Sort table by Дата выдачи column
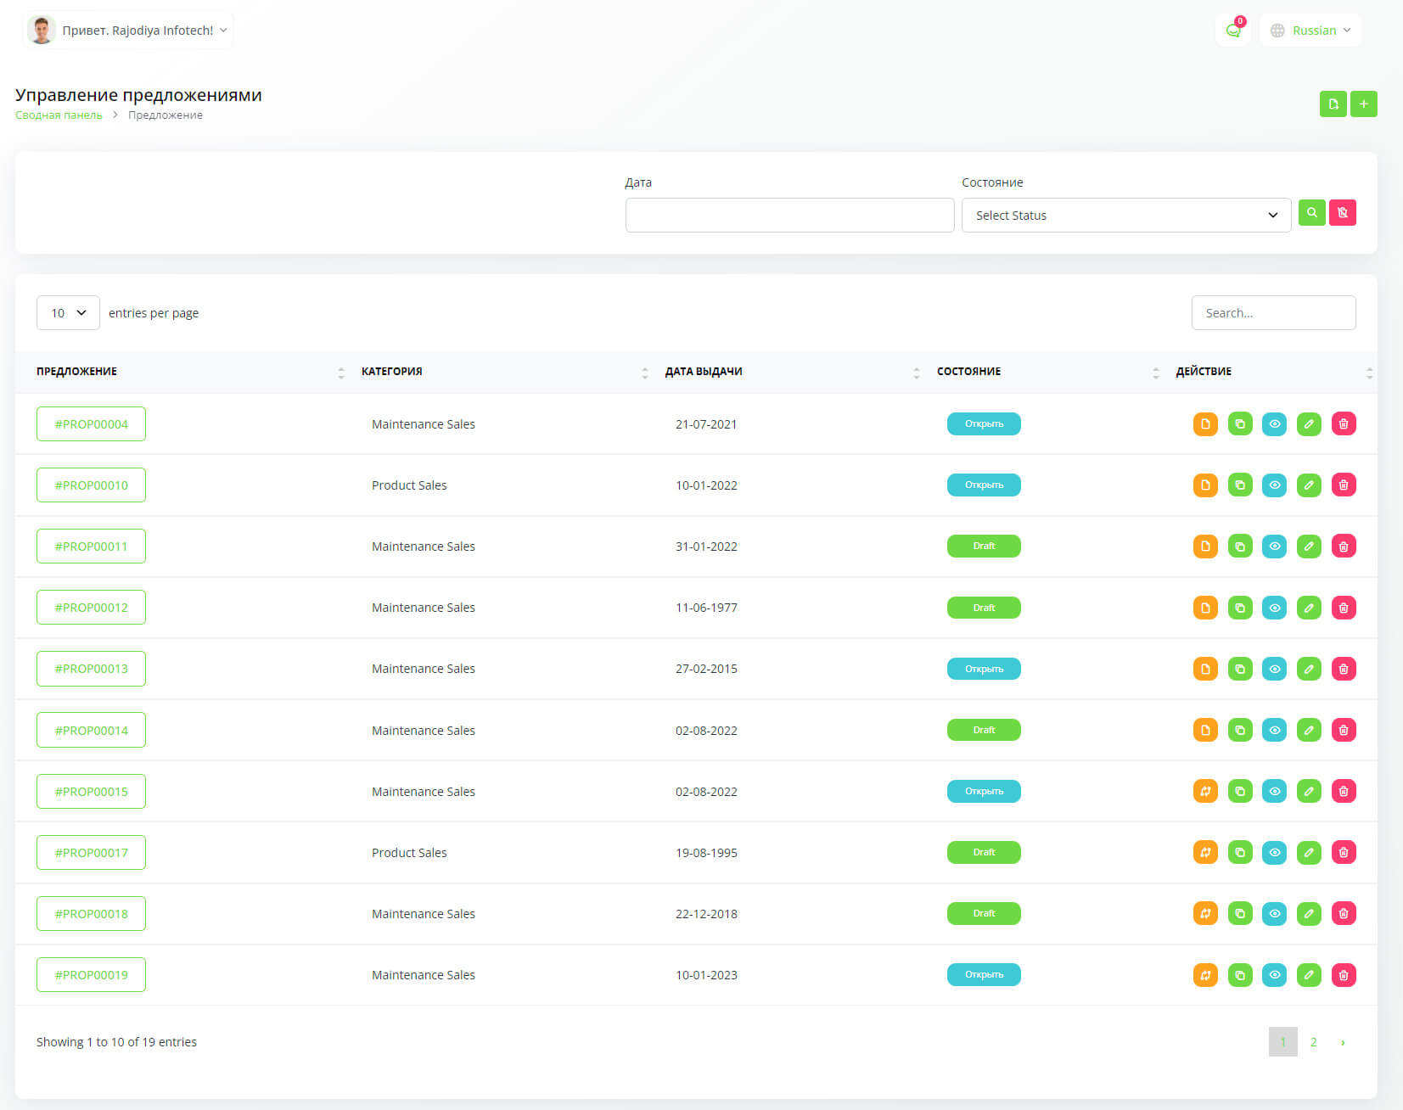 pyautogui.click(x=704, y=372)
